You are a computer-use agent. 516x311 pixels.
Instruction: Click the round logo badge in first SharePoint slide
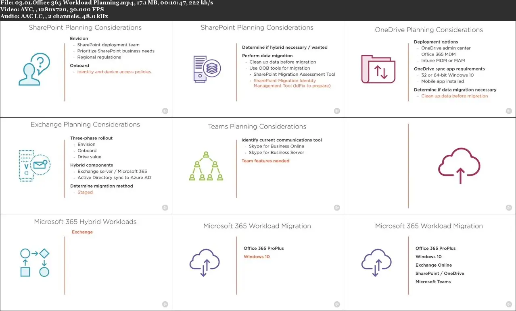(165, 111)
